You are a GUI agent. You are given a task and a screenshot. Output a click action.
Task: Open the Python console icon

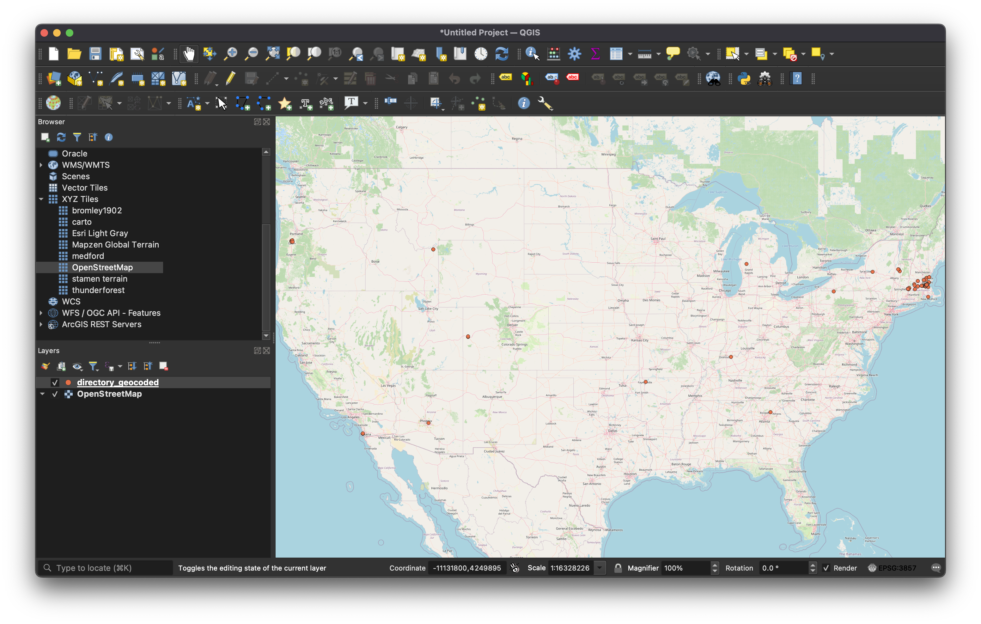coord(744,78)
